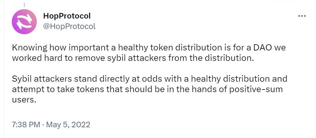Click the @HopProtocol handle
Screen dimensions: 316x138
tap(69, 26)
